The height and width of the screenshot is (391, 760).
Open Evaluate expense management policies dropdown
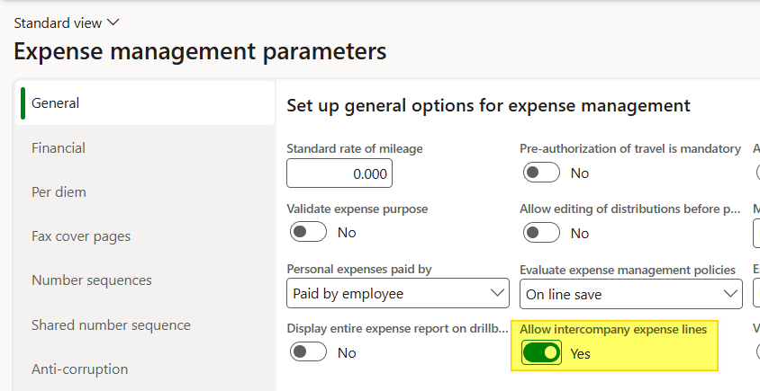click(630, 293)
